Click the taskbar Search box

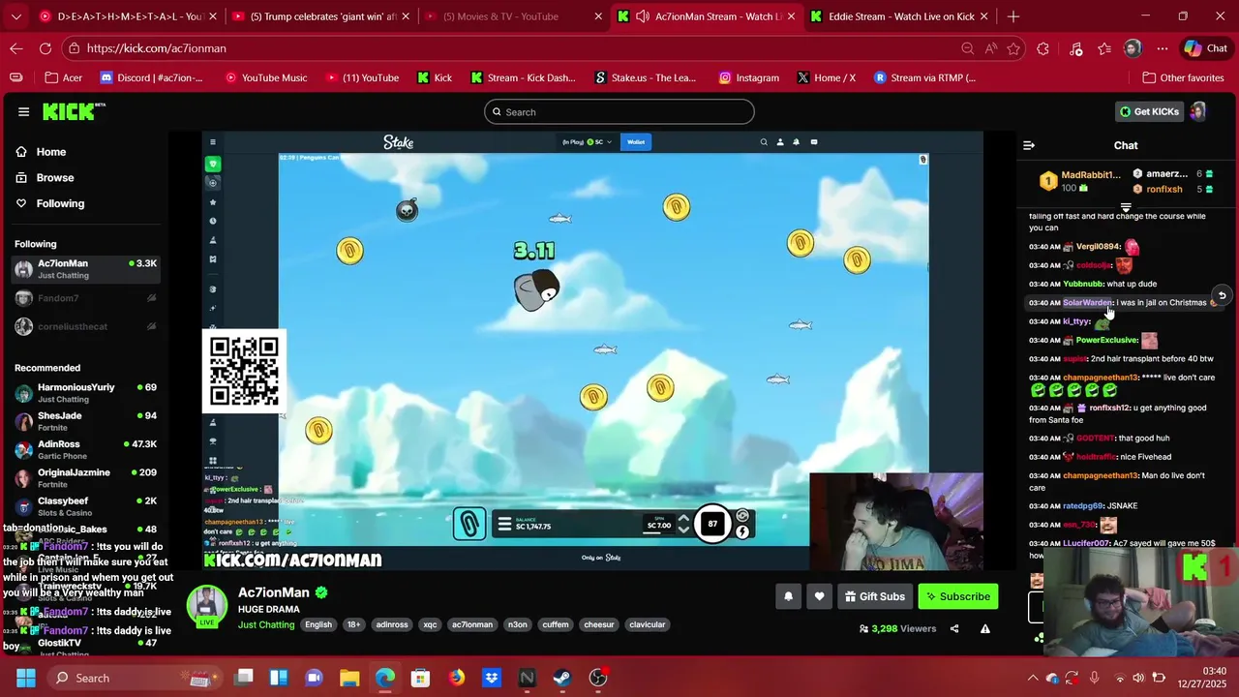(136, 678)
